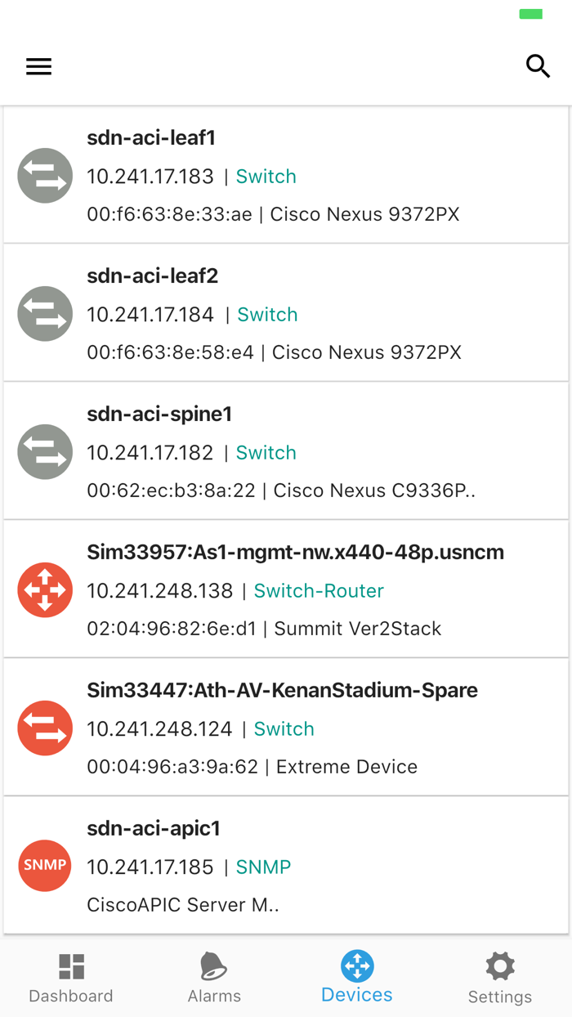Image resolution: width=572 pixels, height=1017 pixels.
Task: Open the sdn-aci-leaf1 device name
Action: (x=151, y=138)
